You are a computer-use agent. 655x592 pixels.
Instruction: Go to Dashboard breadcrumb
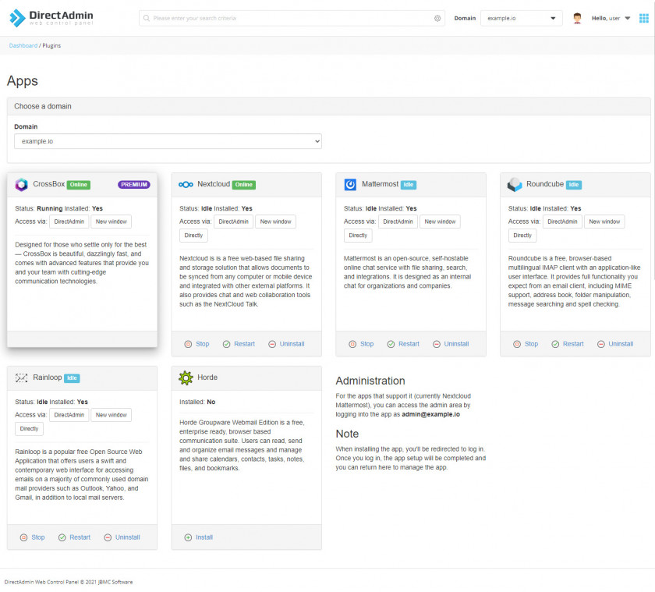23,45
